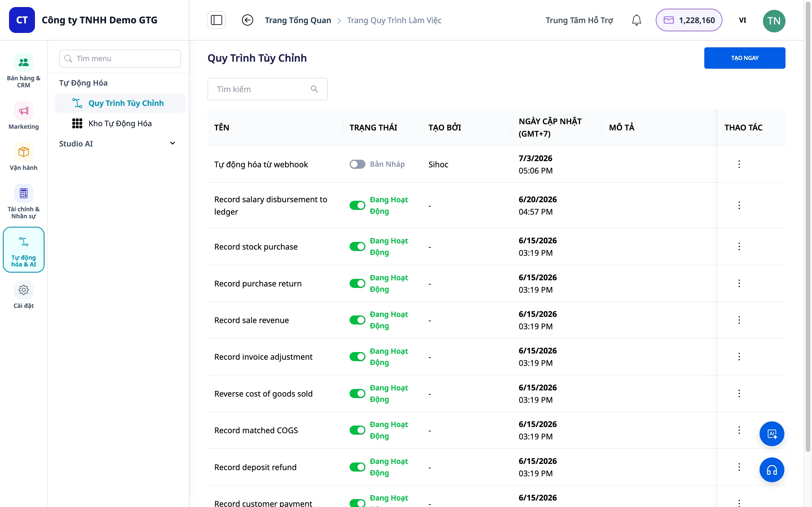812x507 pixels.
Task: Expand the Studio AI section chevron
Action: [173, 143]
